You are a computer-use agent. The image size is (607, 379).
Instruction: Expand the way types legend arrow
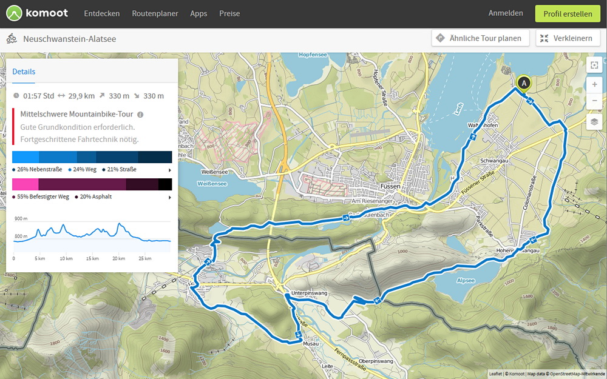[169, 170]
